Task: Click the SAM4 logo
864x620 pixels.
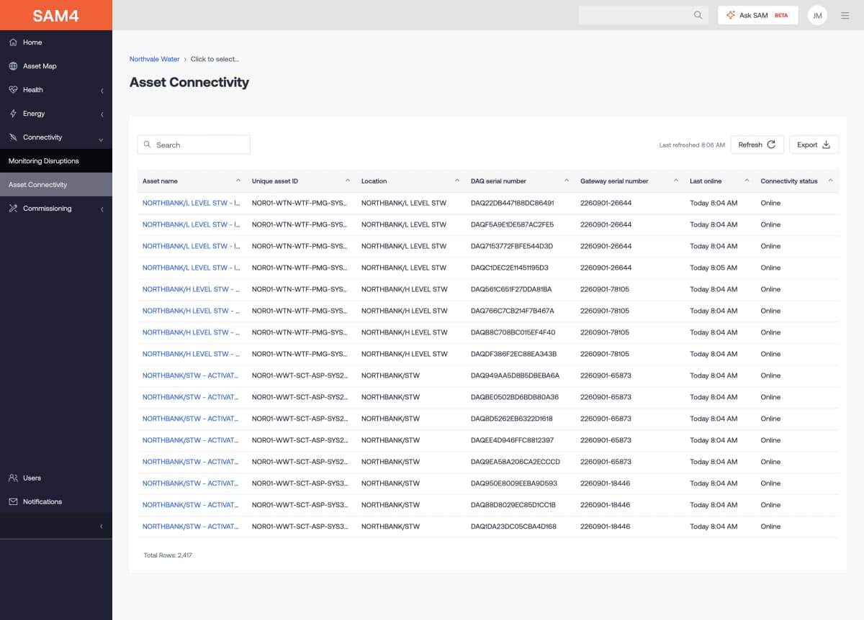Action: tap(55, 15)
